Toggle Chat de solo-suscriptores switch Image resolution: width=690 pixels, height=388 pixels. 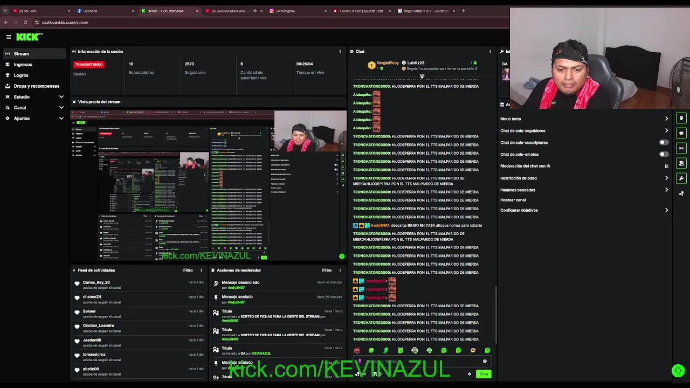664,142
